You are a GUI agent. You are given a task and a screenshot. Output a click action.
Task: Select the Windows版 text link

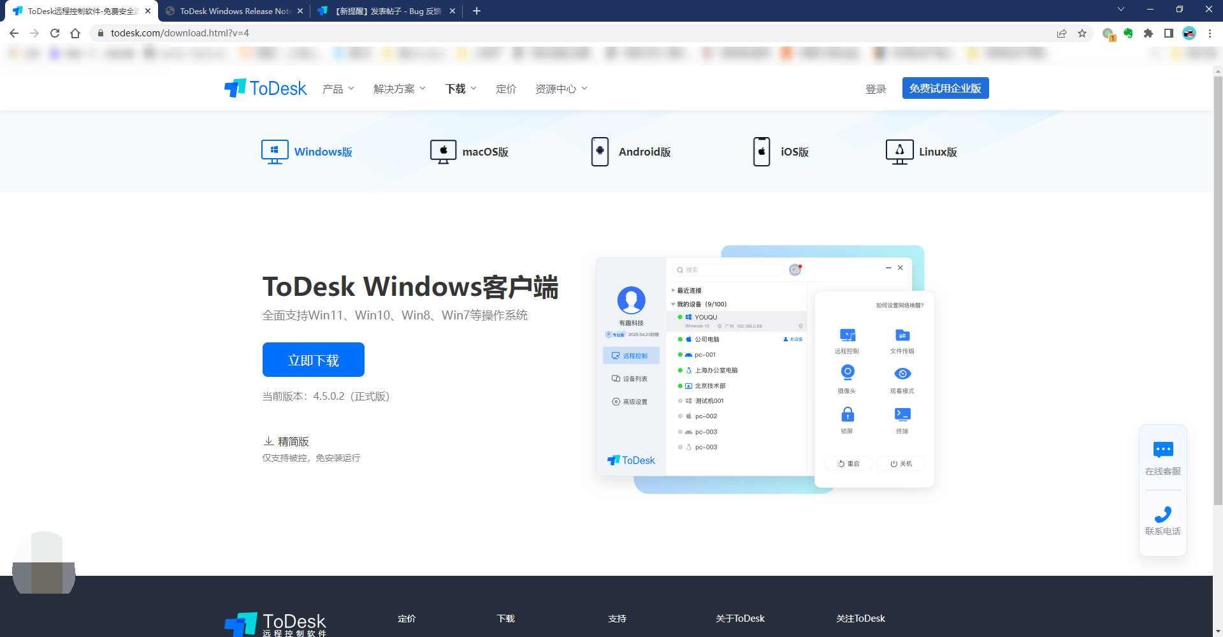[x=323, y=152]
